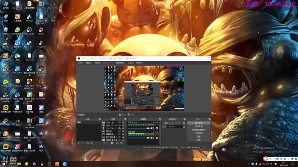Open Frostpunk desktop shortcut

41,44
